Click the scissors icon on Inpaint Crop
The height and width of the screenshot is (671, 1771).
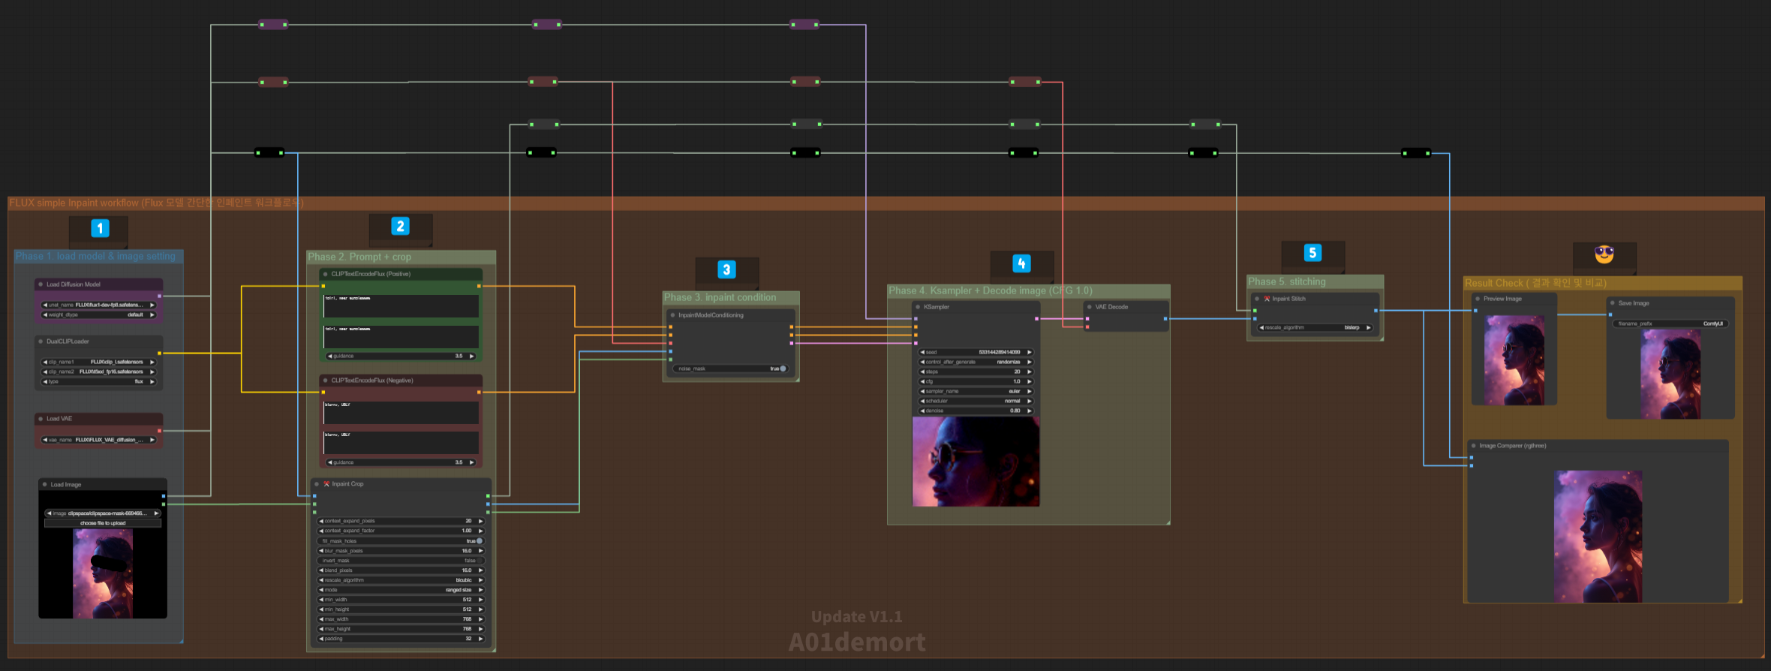pyautogui.click(x=326, y=484)
